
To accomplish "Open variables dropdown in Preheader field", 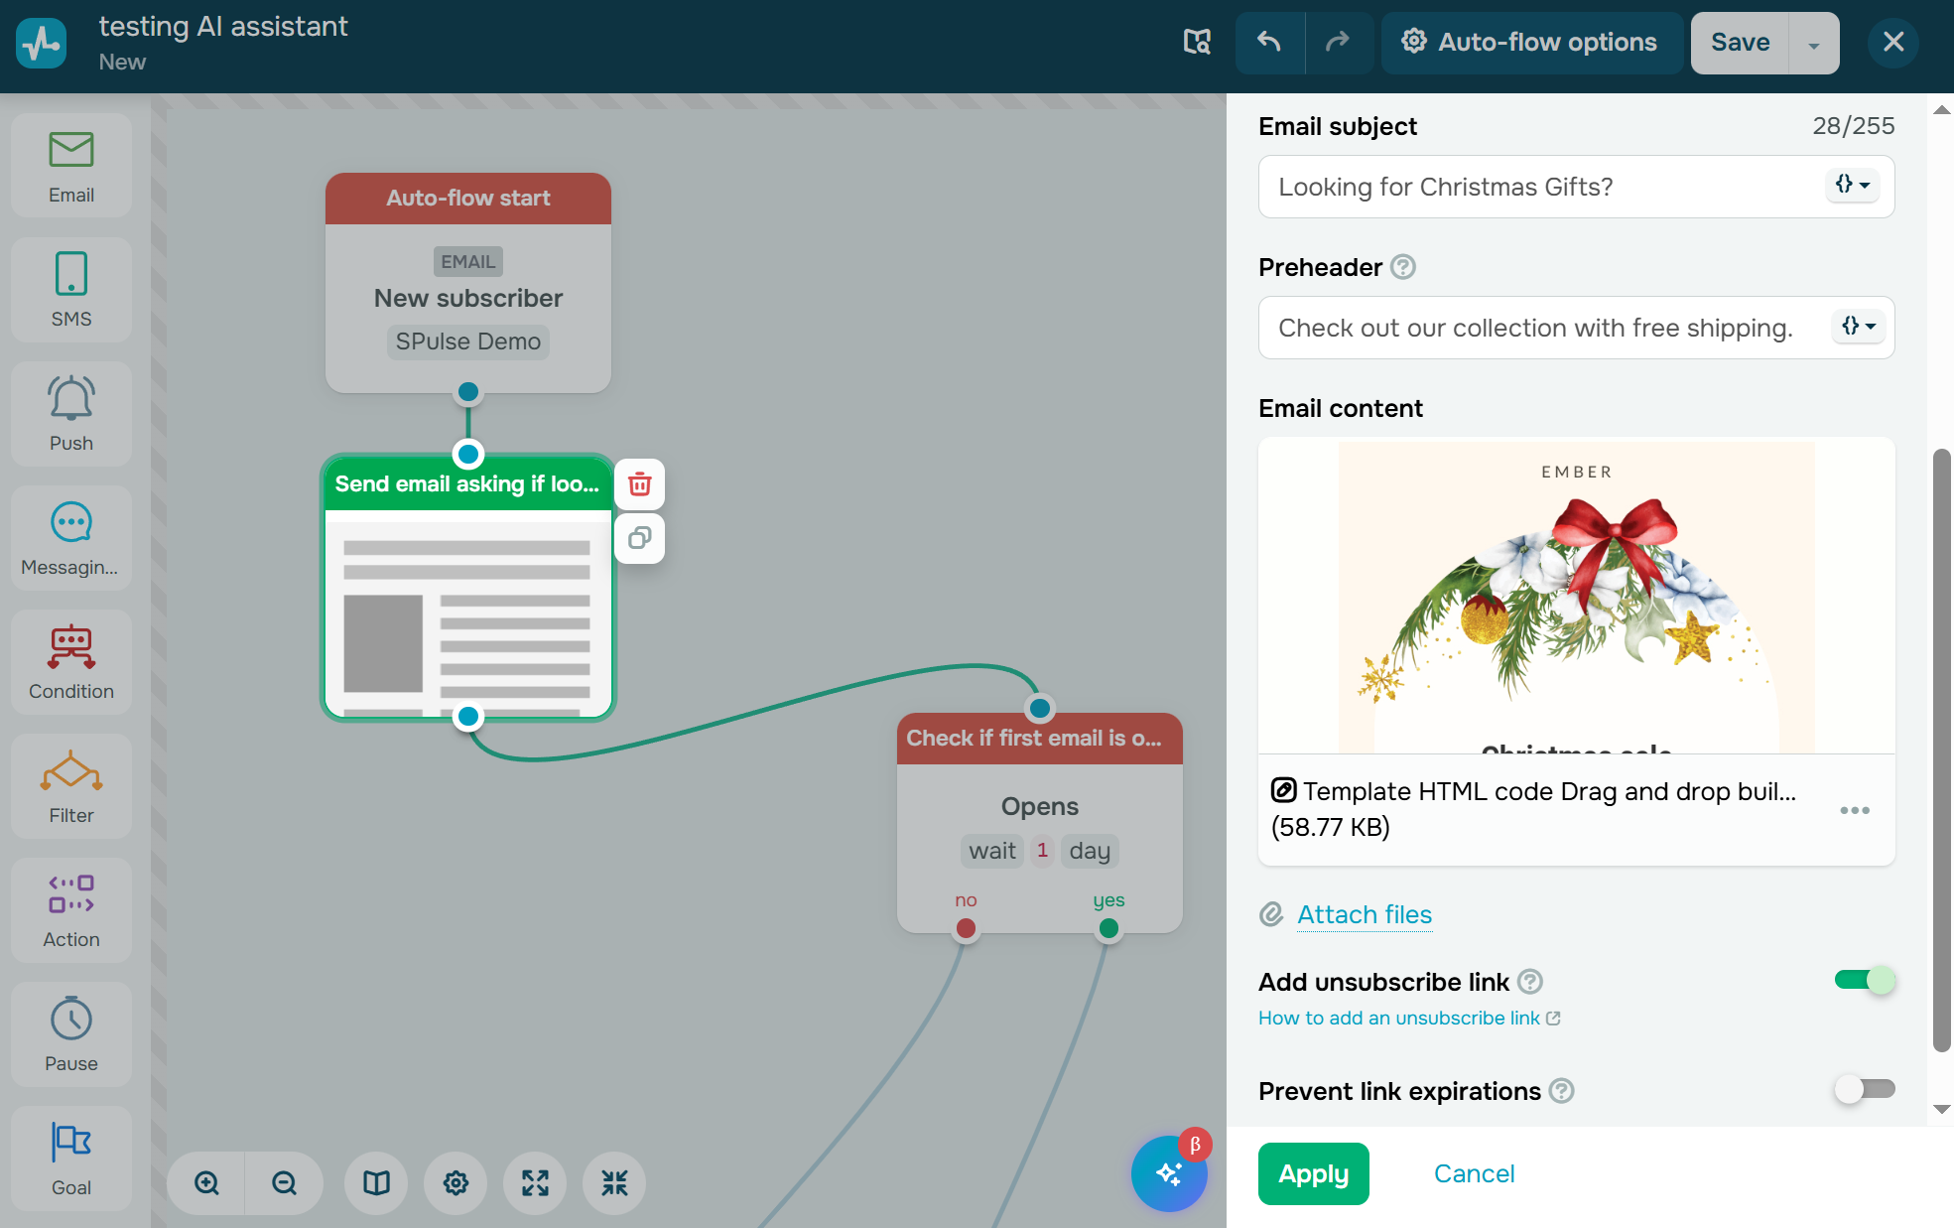I will pyautogui.click(x=1858, y=327).
